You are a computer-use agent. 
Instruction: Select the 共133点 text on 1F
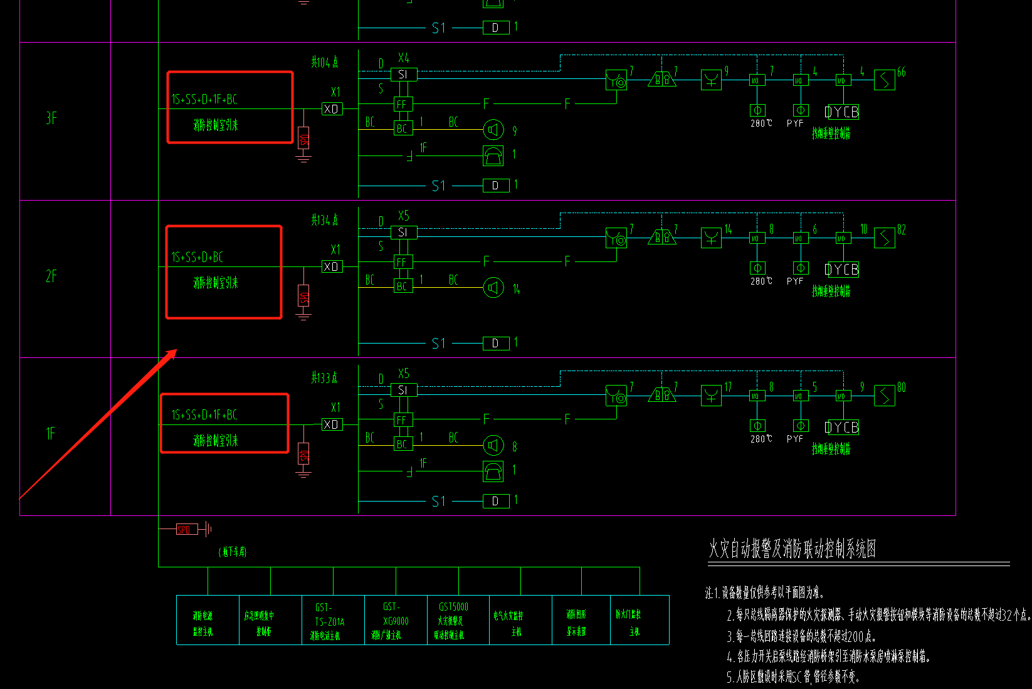(325, 378)
